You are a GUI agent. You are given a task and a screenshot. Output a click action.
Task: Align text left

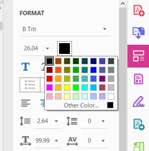[26, 103]
